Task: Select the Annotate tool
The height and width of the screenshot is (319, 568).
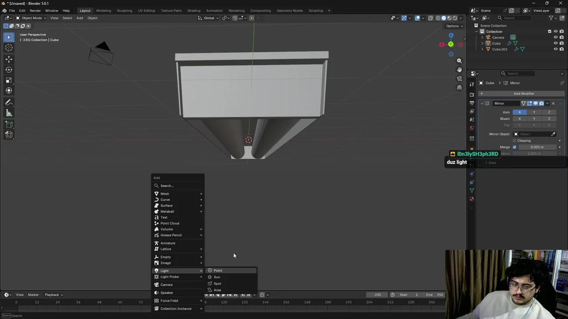Action: click(9, 102)
